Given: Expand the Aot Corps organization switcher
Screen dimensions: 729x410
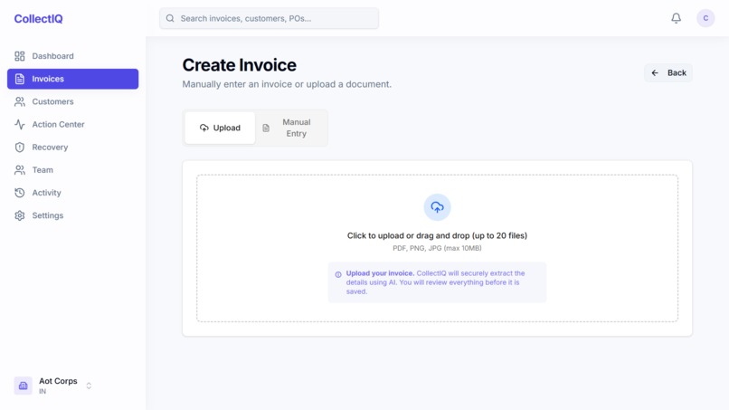Looking at the screenshot, I should click(89, 386).
